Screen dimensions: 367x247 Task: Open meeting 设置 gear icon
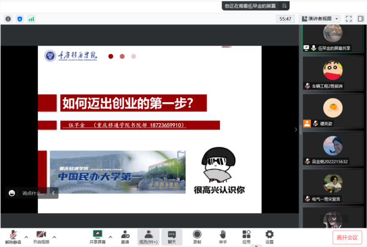(269, 236)
